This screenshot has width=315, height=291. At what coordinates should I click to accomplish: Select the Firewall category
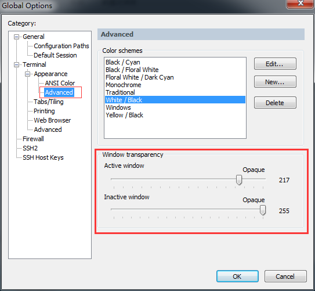click(33, 139)
